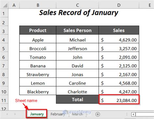Viewport: 154px width, 119px height.
Task: Select column B header
Action: [38, 5]
